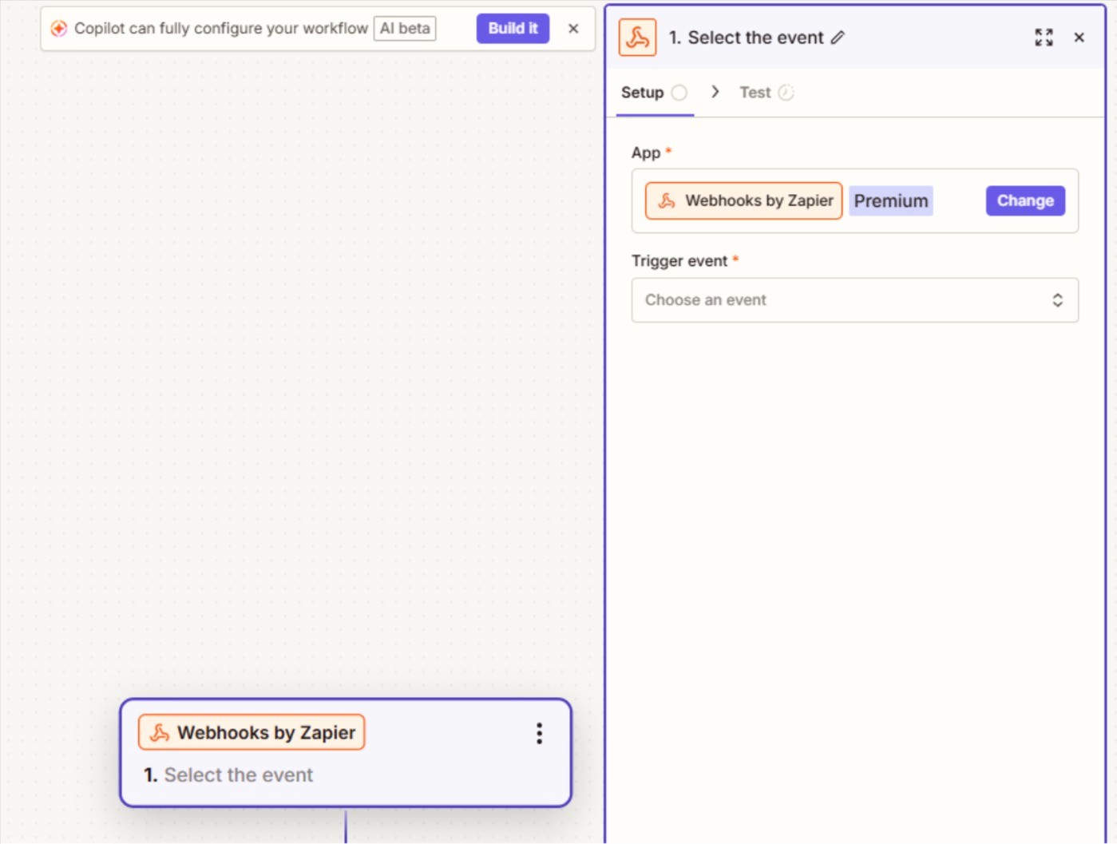The height and width of the screenshot is (844, 1117).
Task: Expand the step panel to full screen
Action: tap(1044, 38)
